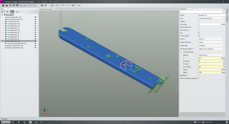This screenshot has height=124, width=229.
Task: Hide Tool Operation 6 with eye icon
Action: [36, 22]
